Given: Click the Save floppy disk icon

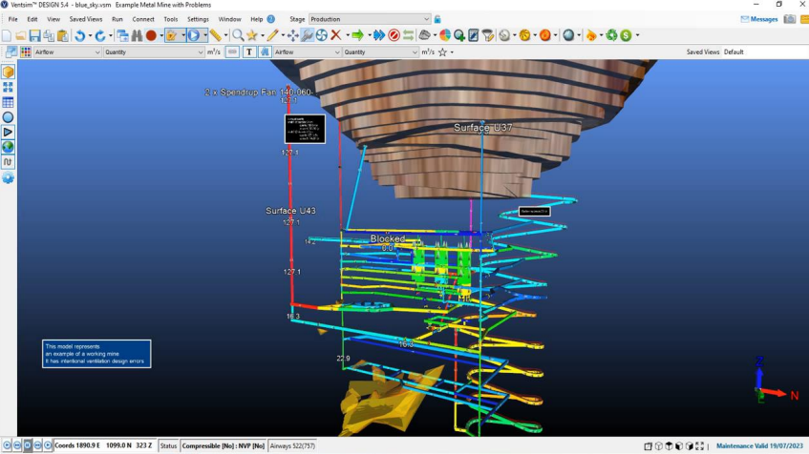Looking at the screenshot, I should click(34, 35).
